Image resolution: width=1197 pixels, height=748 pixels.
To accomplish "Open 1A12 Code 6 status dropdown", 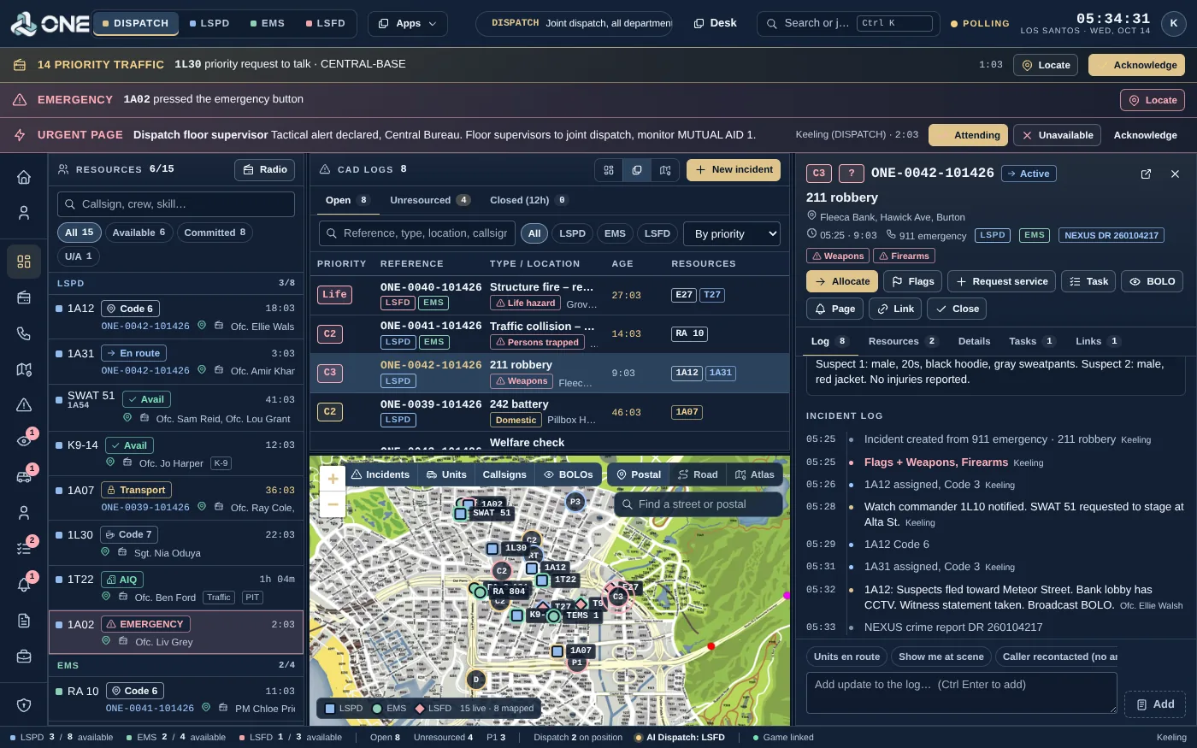I will pos(131,309).
